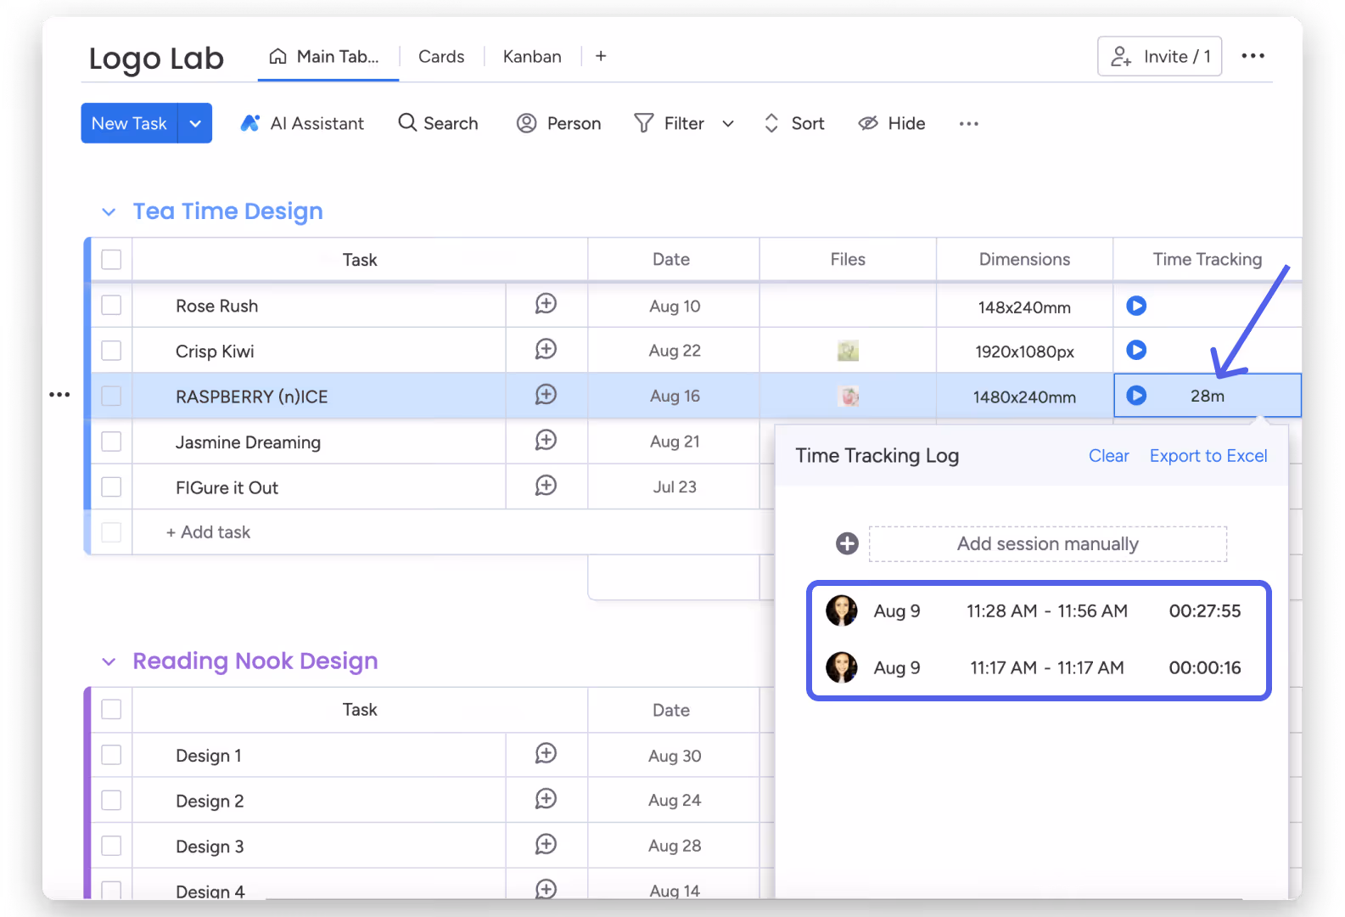1345x917 pixels.
Task: Open the Jasmine Dreaming task
Action: point(248,442)
